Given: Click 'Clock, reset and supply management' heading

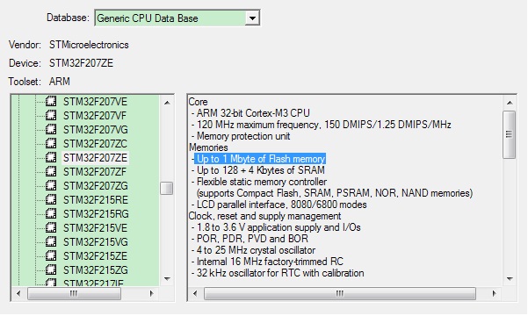Looking at the screenshot, I should point(264,216).
